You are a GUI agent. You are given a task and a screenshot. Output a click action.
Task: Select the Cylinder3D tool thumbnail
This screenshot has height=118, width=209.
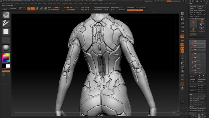(202, 22)
